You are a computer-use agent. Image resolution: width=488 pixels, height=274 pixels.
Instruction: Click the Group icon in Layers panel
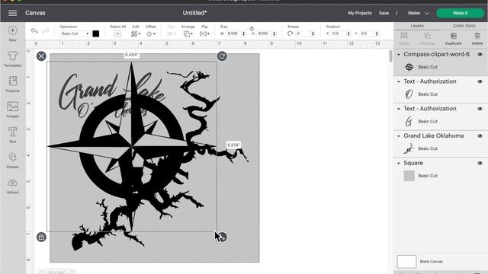(x=404, y=36)
